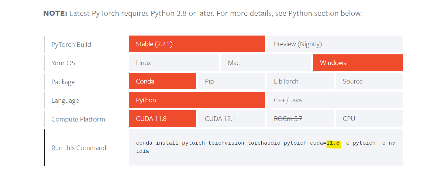Select Conda package option

(x=163, y=81)
